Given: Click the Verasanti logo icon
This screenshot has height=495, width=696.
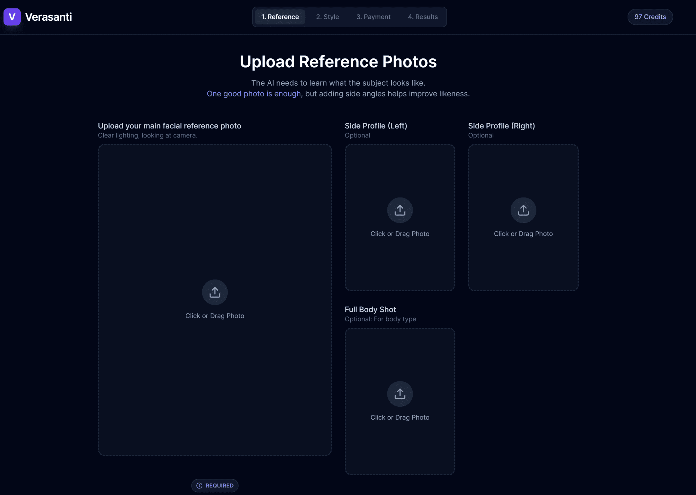Looking at the screenshot, I should (12, 17).
